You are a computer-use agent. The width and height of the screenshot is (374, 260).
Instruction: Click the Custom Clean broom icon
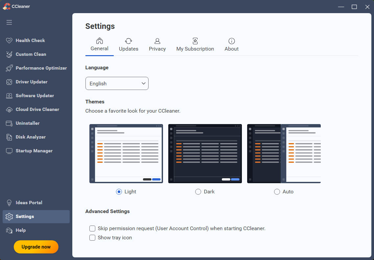(9, 54)
